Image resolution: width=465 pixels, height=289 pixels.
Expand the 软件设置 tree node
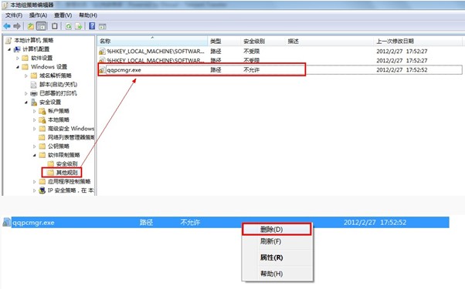click(x=17, y=58)
